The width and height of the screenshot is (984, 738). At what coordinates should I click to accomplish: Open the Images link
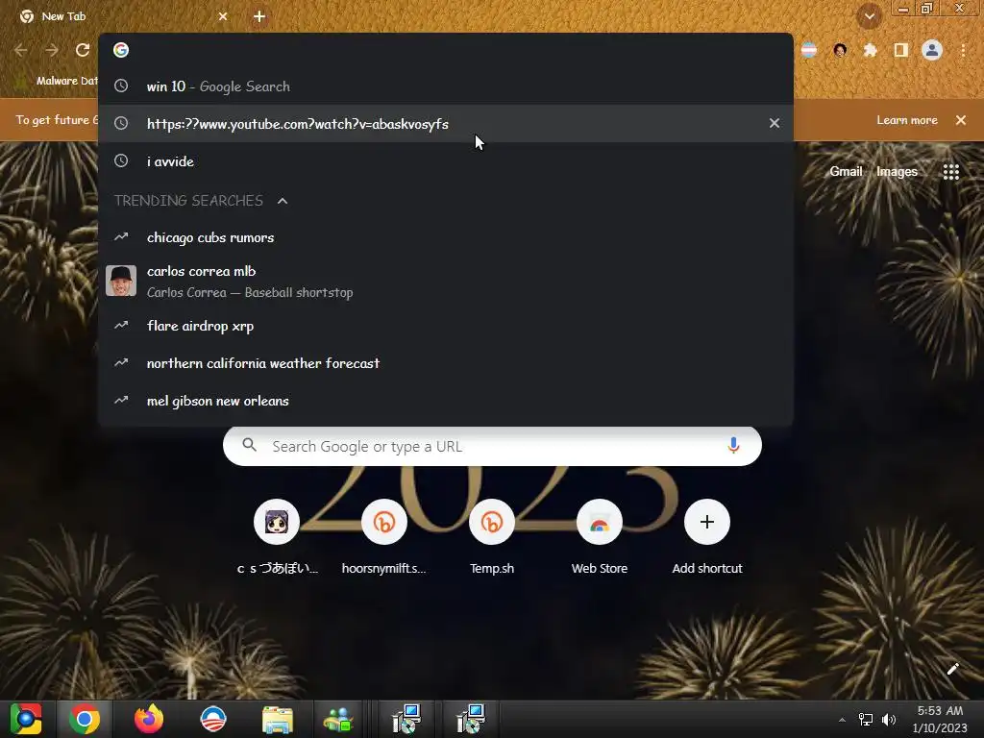(897, 171)
